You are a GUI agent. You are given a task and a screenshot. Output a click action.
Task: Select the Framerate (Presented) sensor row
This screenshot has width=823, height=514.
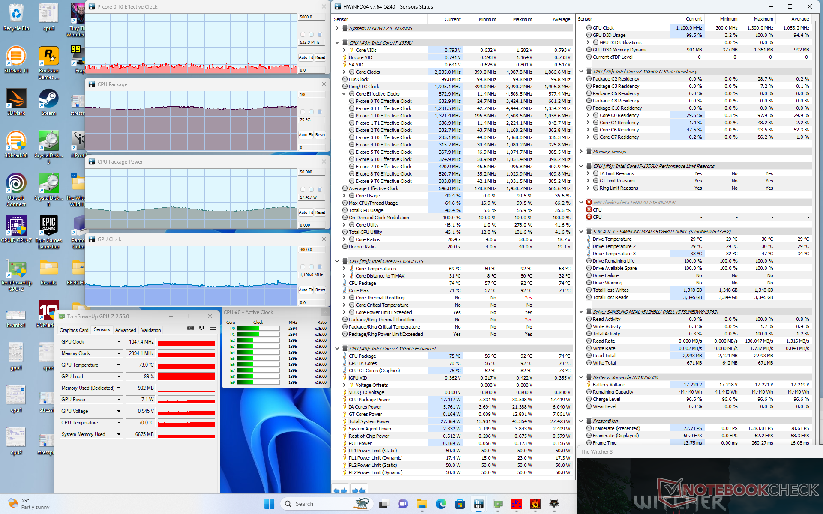[x=698, y=428]
